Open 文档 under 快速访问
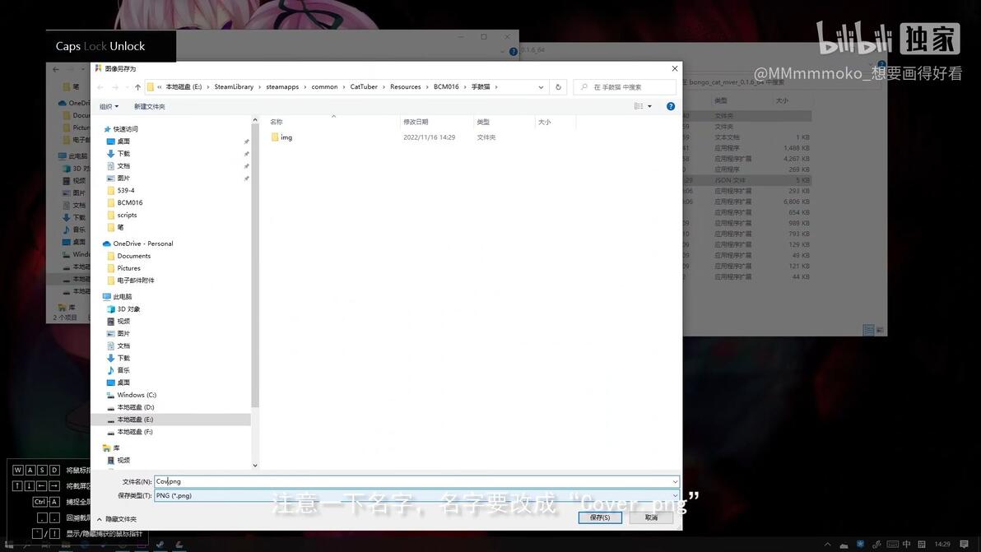The height and width of the screenshot is (552, 981). tap(123, 165)
